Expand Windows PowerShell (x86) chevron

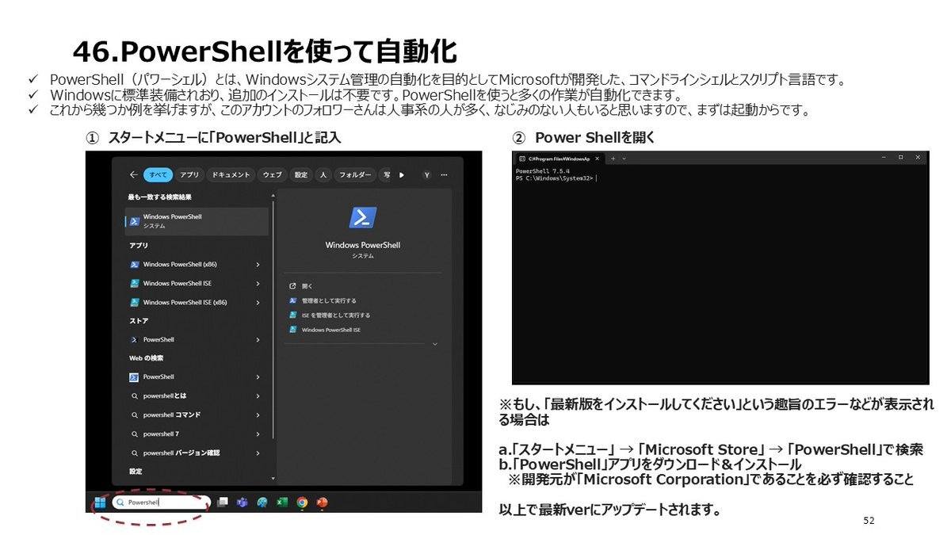258,264
